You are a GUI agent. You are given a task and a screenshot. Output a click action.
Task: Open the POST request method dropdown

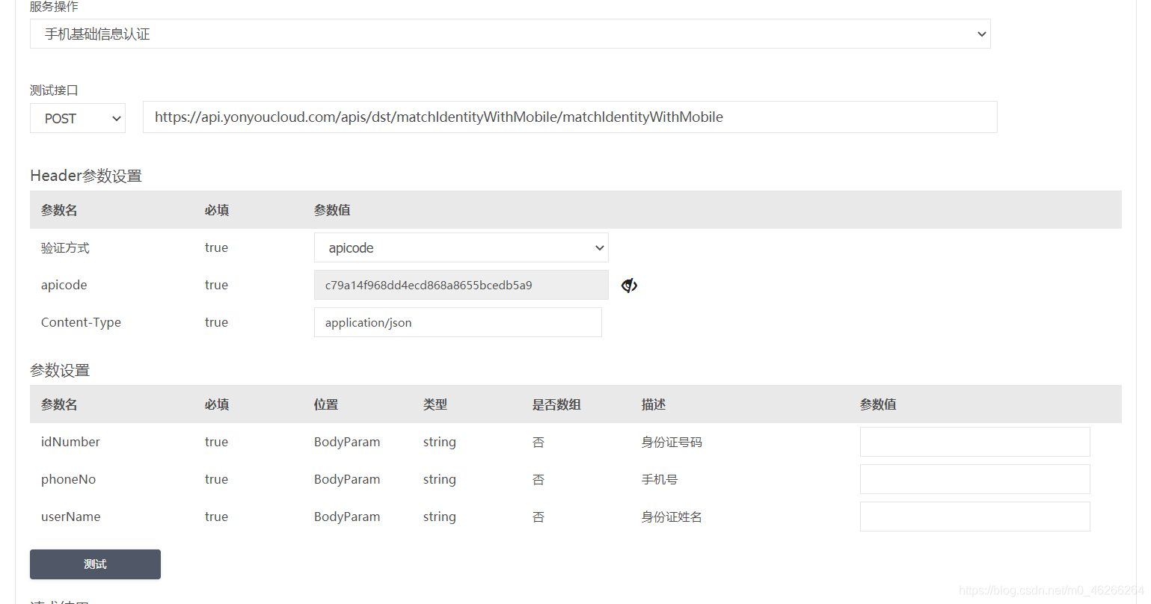(x=78, y=118)
